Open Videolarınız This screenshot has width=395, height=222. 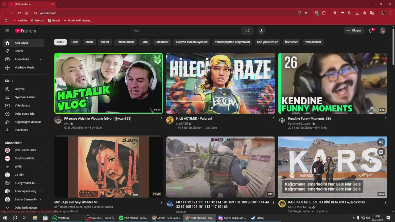tap(23, 105)
